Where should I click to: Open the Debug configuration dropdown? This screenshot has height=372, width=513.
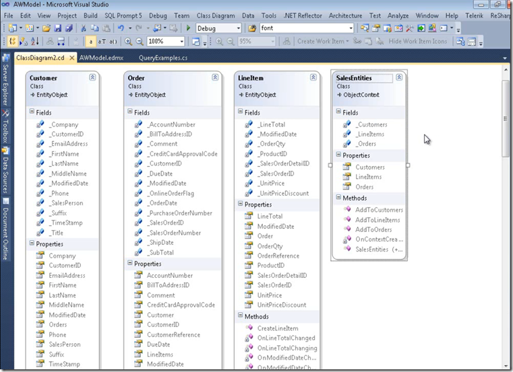238,28
